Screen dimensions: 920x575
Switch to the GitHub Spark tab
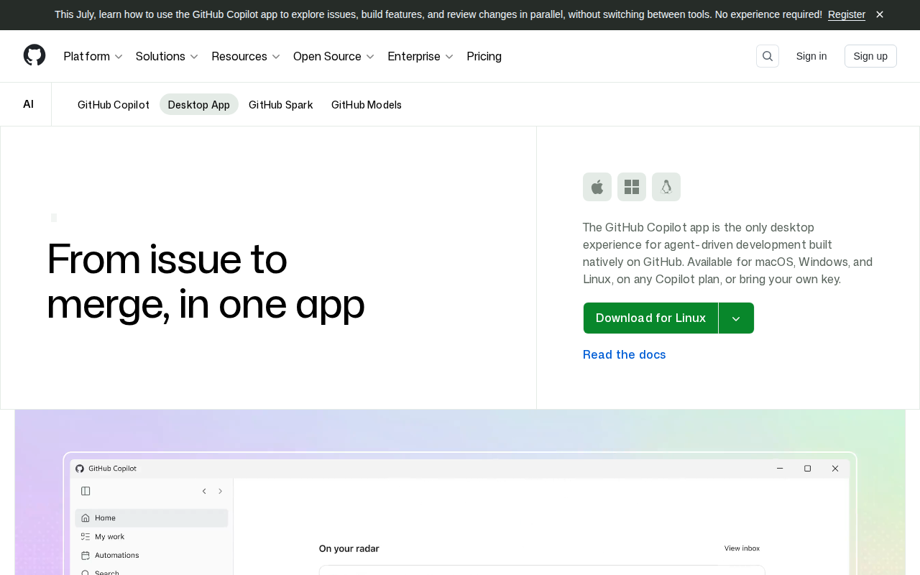tap(281, 105)
